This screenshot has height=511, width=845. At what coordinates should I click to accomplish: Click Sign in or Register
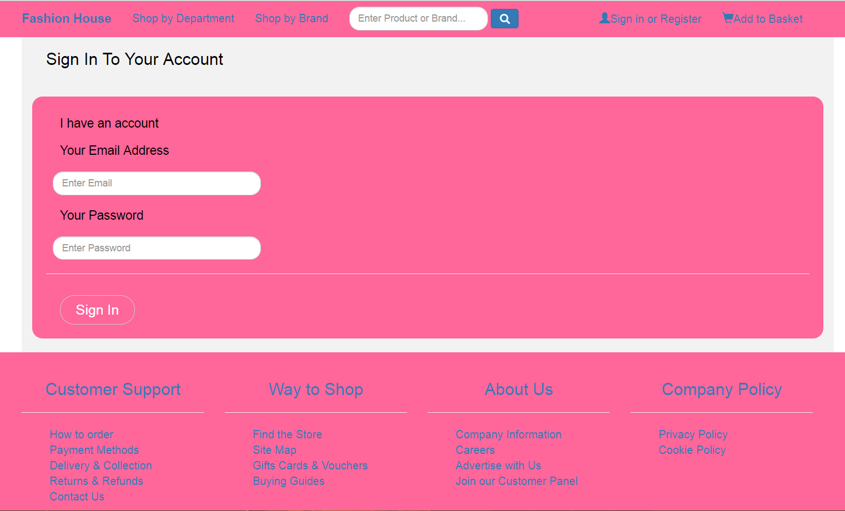click(x=655, y=19)
